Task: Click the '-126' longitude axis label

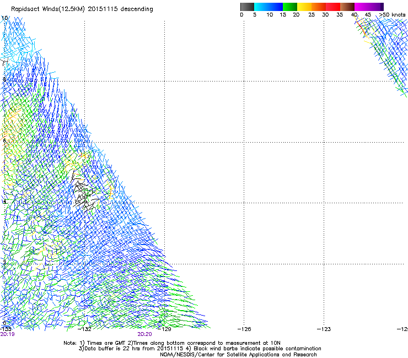Action: (244, 329)
